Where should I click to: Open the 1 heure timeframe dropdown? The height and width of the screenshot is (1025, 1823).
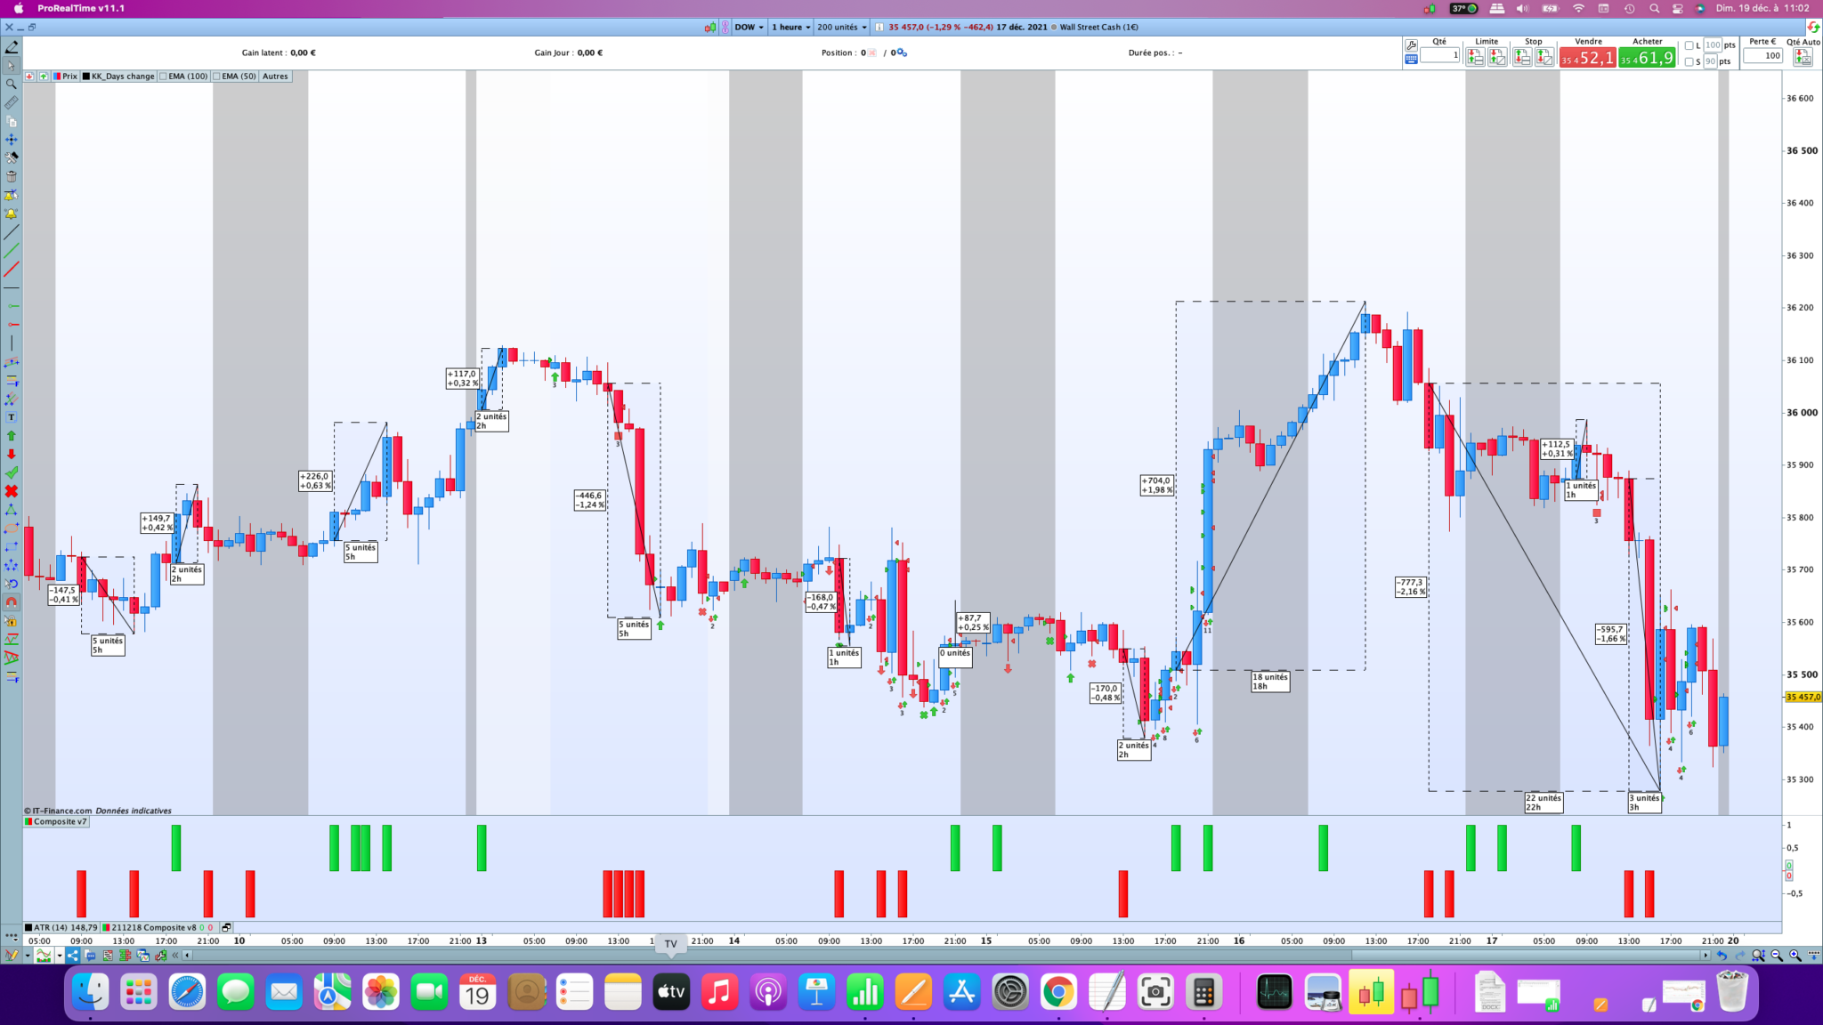(790, 28)
